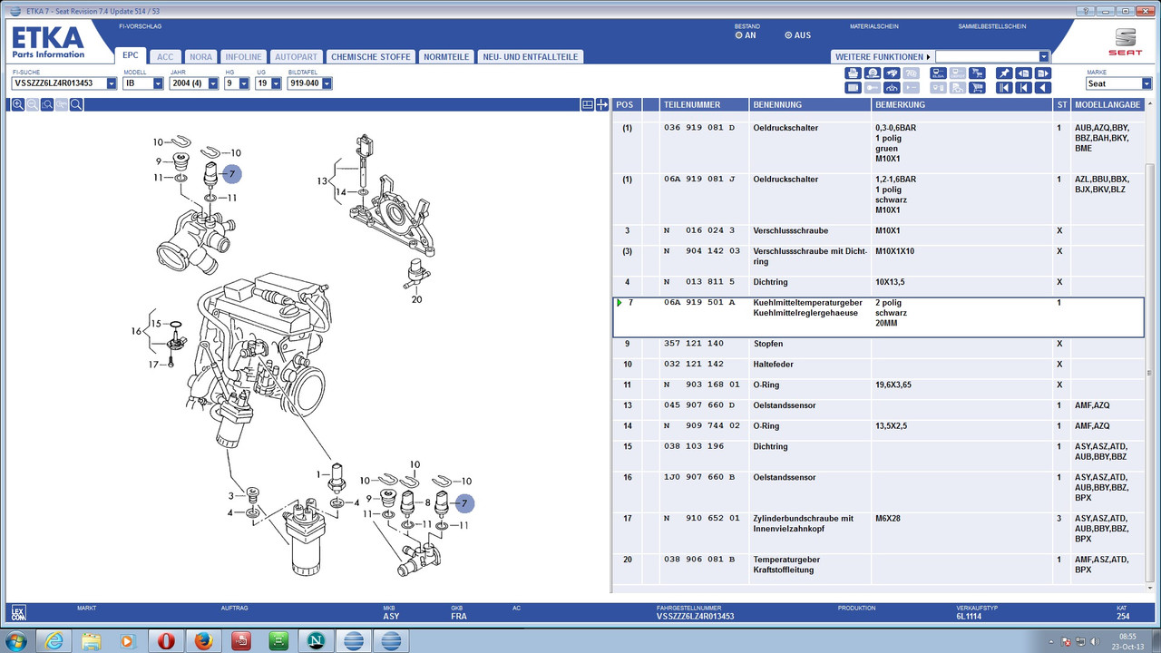The image size is (1161, 653).
Task: Open Firefox from the taskbar
Action: (203, 640)
